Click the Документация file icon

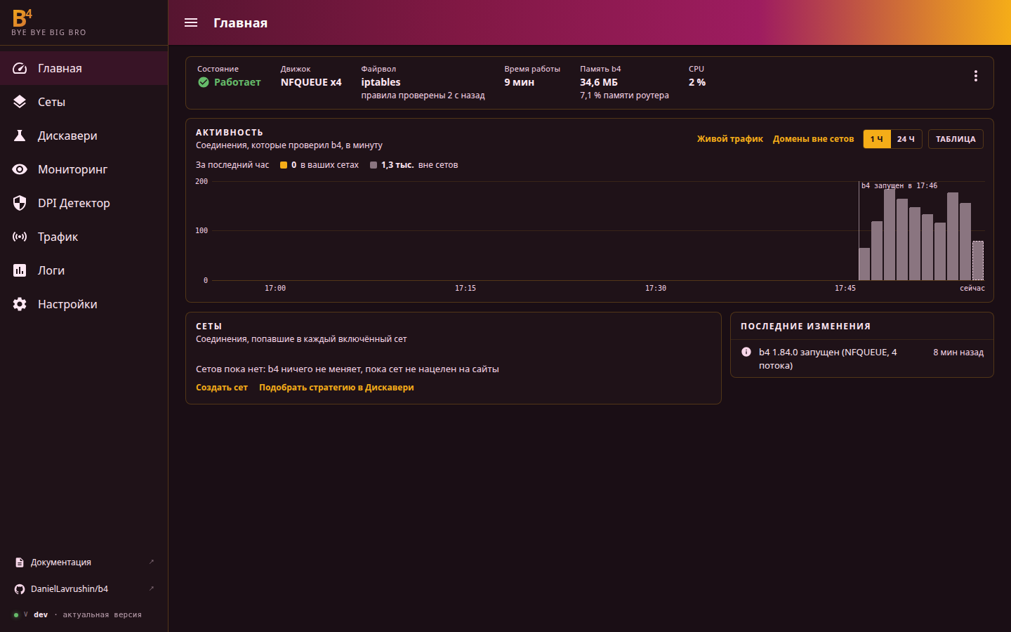20,562
